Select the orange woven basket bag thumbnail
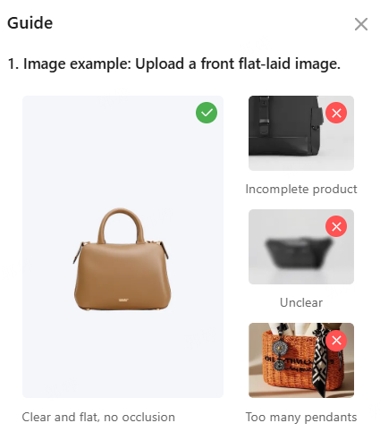Image resolution: width=380 pixels, height=440 pixels. [x=301, y=360]
